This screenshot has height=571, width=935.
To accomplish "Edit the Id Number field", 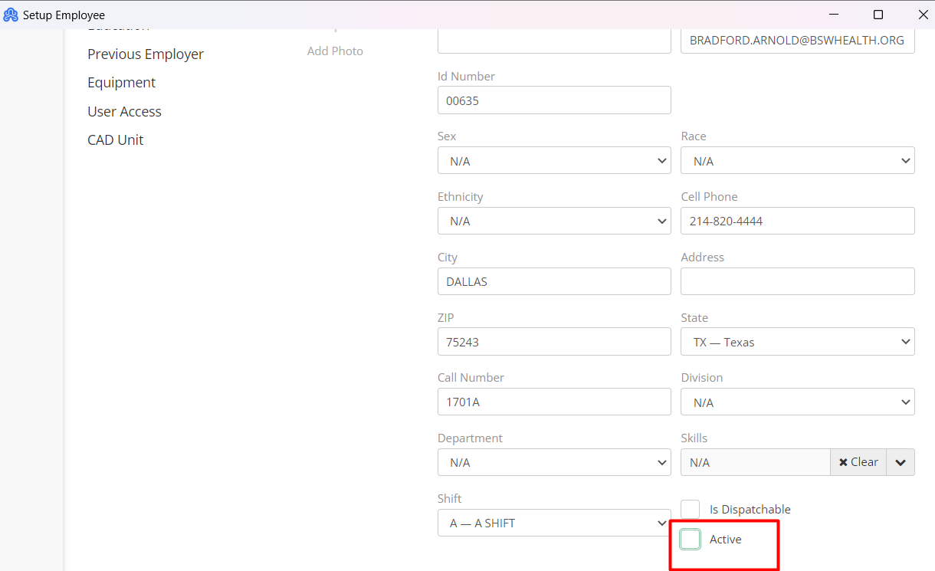I will [554, 100].
